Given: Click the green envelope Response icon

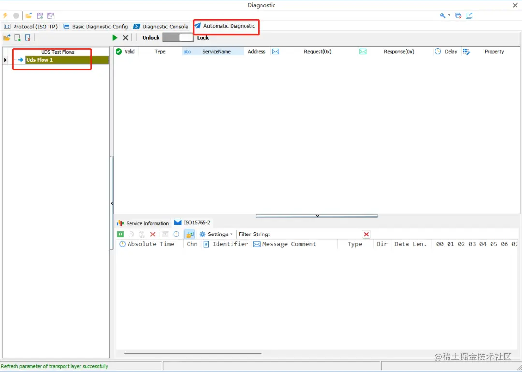Looking at the screenshot, I should coord(363,52).
